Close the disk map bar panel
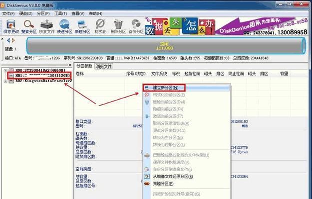Viewport: 312px width, 199px height. tap(2, 39)
